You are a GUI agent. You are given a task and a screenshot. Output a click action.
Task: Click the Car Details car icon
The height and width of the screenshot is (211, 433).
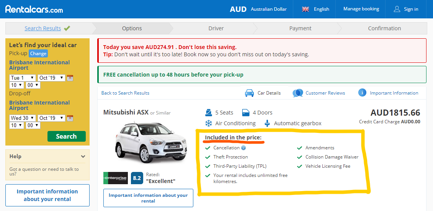click(x=249, y=93)
